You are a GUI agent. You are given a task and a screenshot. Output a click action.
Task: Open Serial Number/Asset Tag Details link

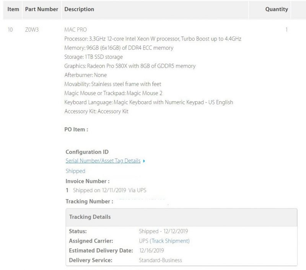click(x=103, y=161)
